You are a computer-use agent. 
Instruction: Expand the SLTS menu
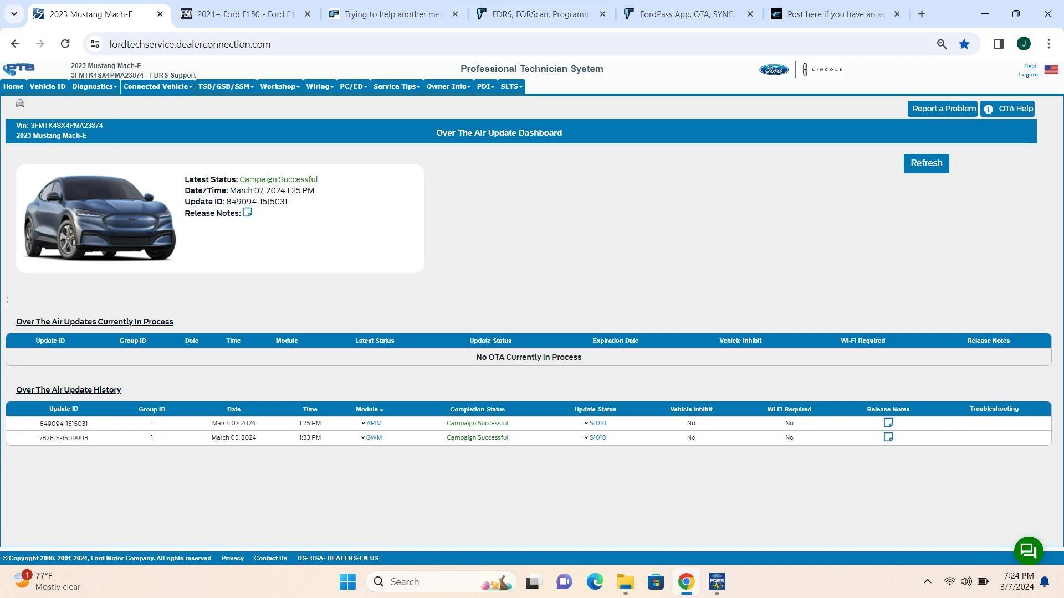click(511, 86)
